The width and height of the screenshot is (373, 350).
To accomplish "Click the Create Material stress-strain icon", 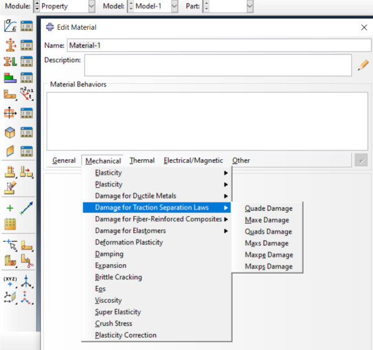I will point(10,26).
